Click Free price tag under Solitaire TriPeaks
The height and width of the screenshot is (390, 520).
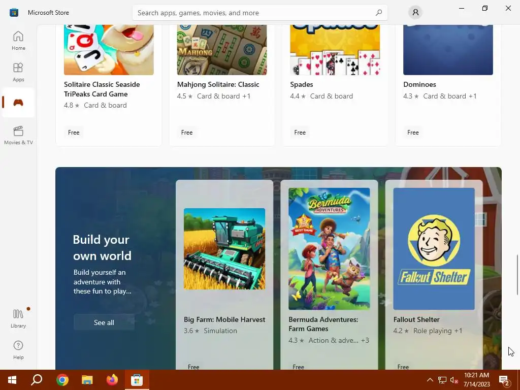pos(74,133)
